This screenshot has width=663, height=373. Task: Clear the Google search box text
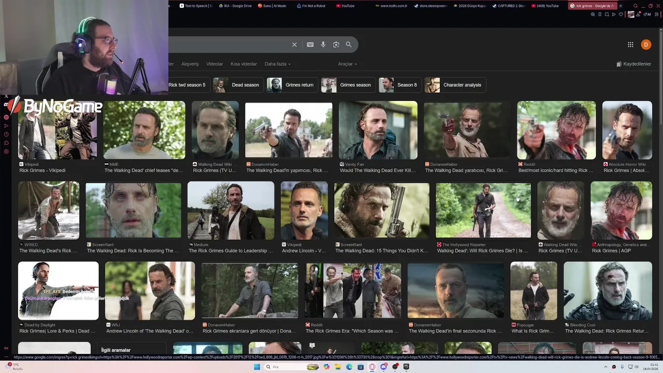pos(294,45)
